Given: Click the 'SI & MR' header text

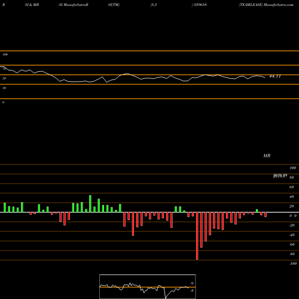Looking at the screenshot, I should tap(32, 5).
